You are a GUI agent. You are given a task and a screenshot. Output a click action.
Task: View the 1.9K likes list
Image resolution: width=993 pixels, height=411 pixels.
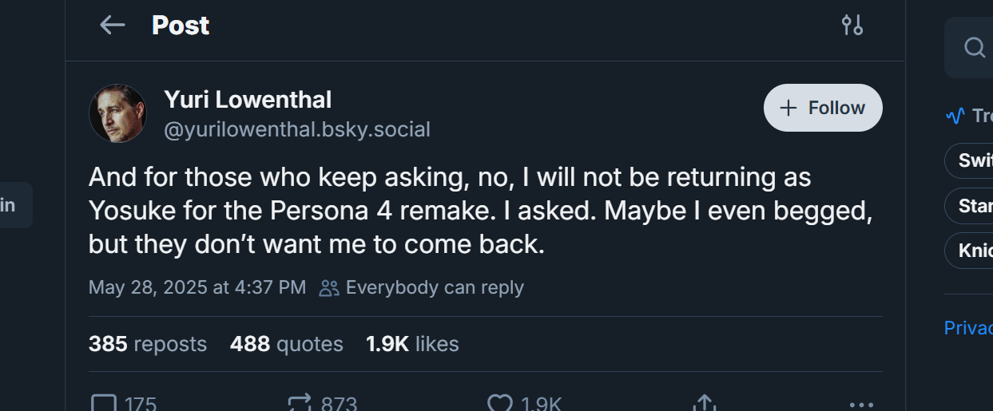(412, 344)
